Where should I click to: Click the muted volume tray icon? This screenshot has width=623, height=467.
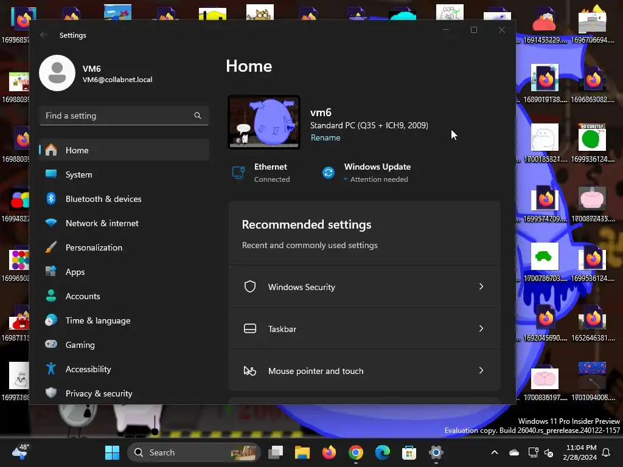click(x=549, y=452)
